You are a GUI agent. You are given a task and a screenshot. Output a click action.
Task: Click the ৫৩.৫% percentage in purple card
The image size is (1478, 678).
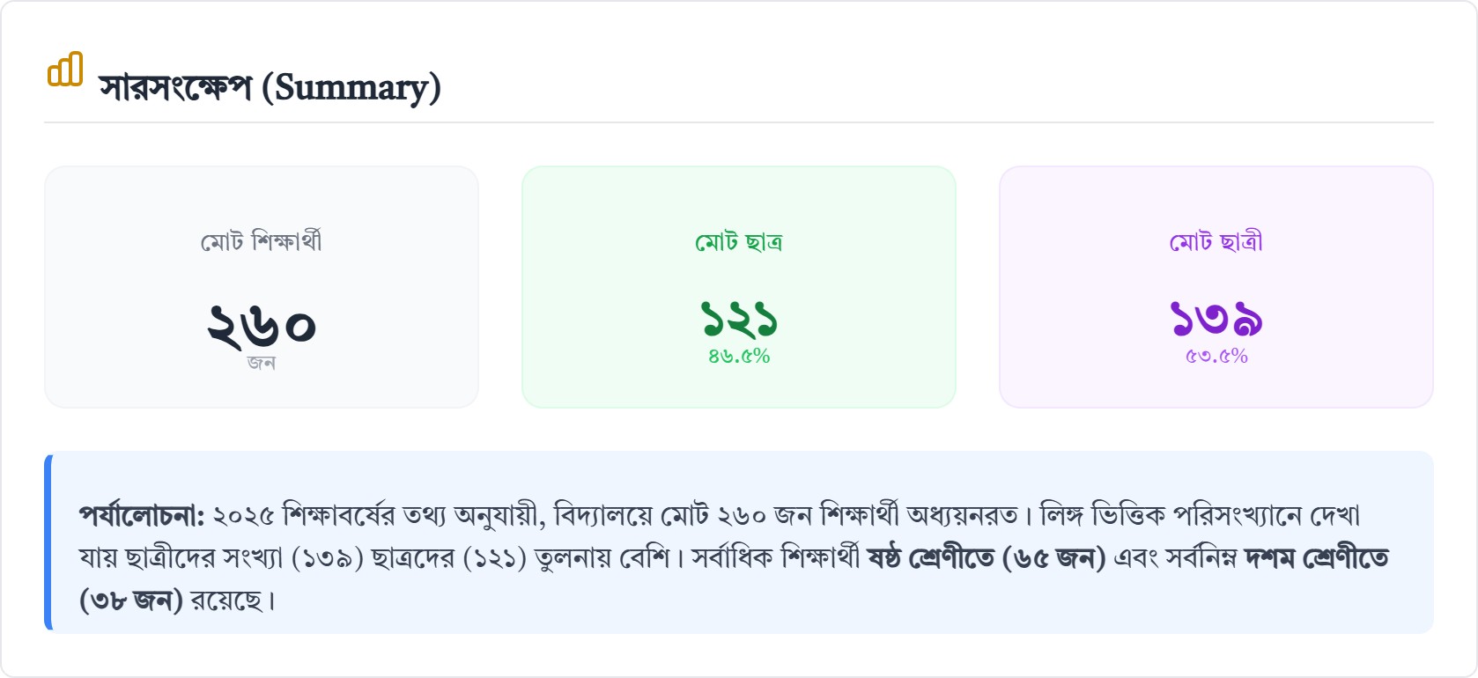tap(1216, 357)
